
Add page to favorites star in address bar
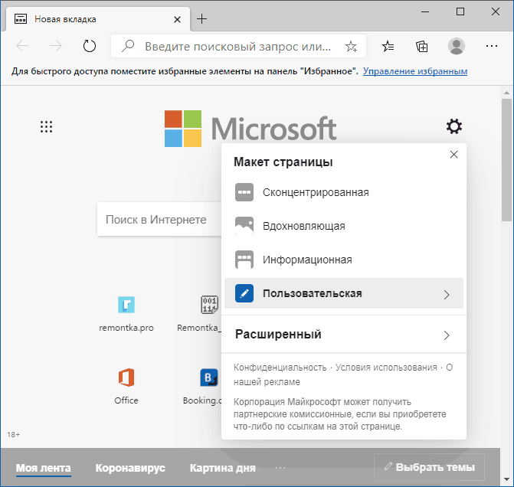[351, 47]
